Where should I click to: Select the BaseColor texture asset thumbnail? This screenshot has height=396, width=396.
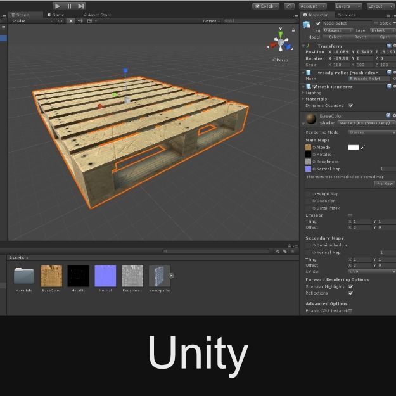click(51, 276)
